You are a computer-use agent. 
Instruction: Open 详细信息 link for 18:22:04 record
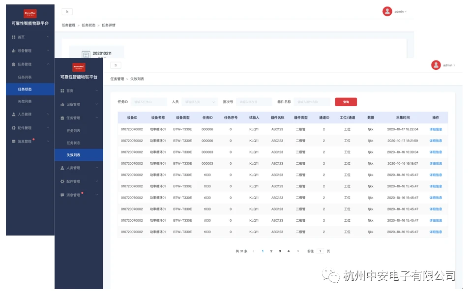(x=436, y=129)
